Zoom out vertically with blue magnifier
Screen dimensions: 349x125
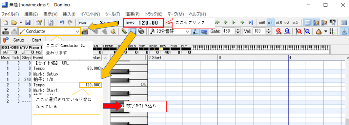pos(307,32)
